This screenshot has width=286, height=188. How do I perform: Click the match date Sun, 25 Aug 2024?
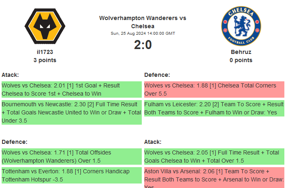click(x=143, y=34)
